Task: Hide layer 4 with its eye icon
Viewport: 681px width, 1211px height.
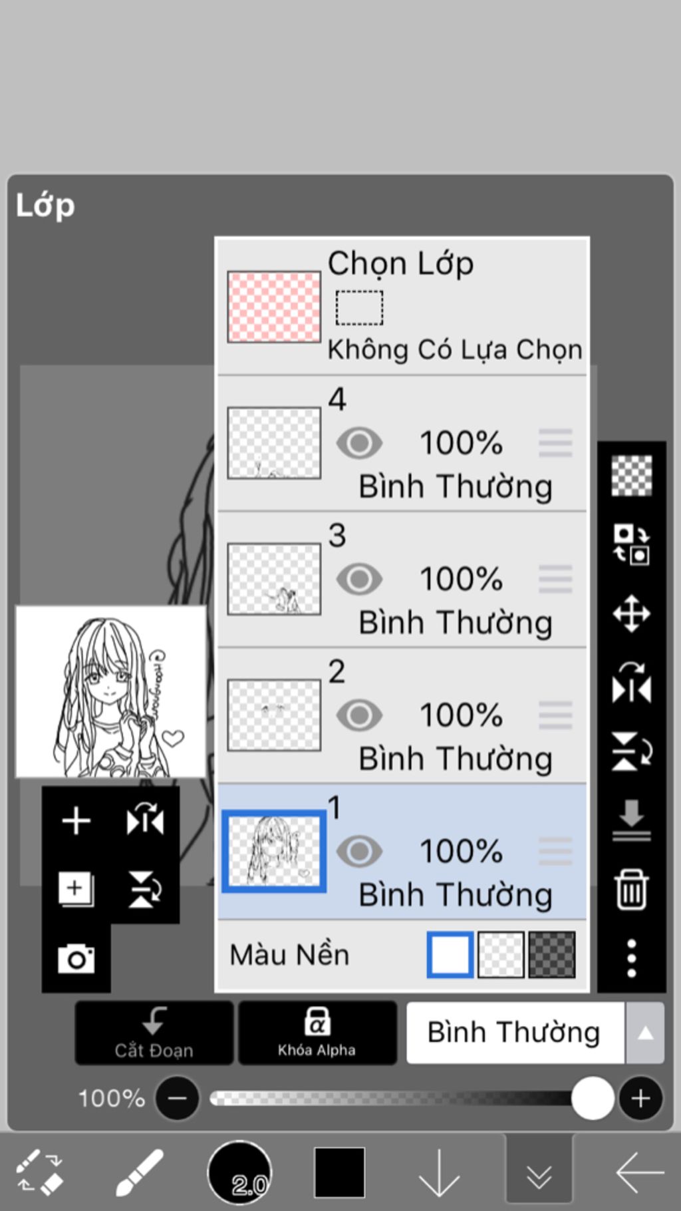Action: pos(359,443)
